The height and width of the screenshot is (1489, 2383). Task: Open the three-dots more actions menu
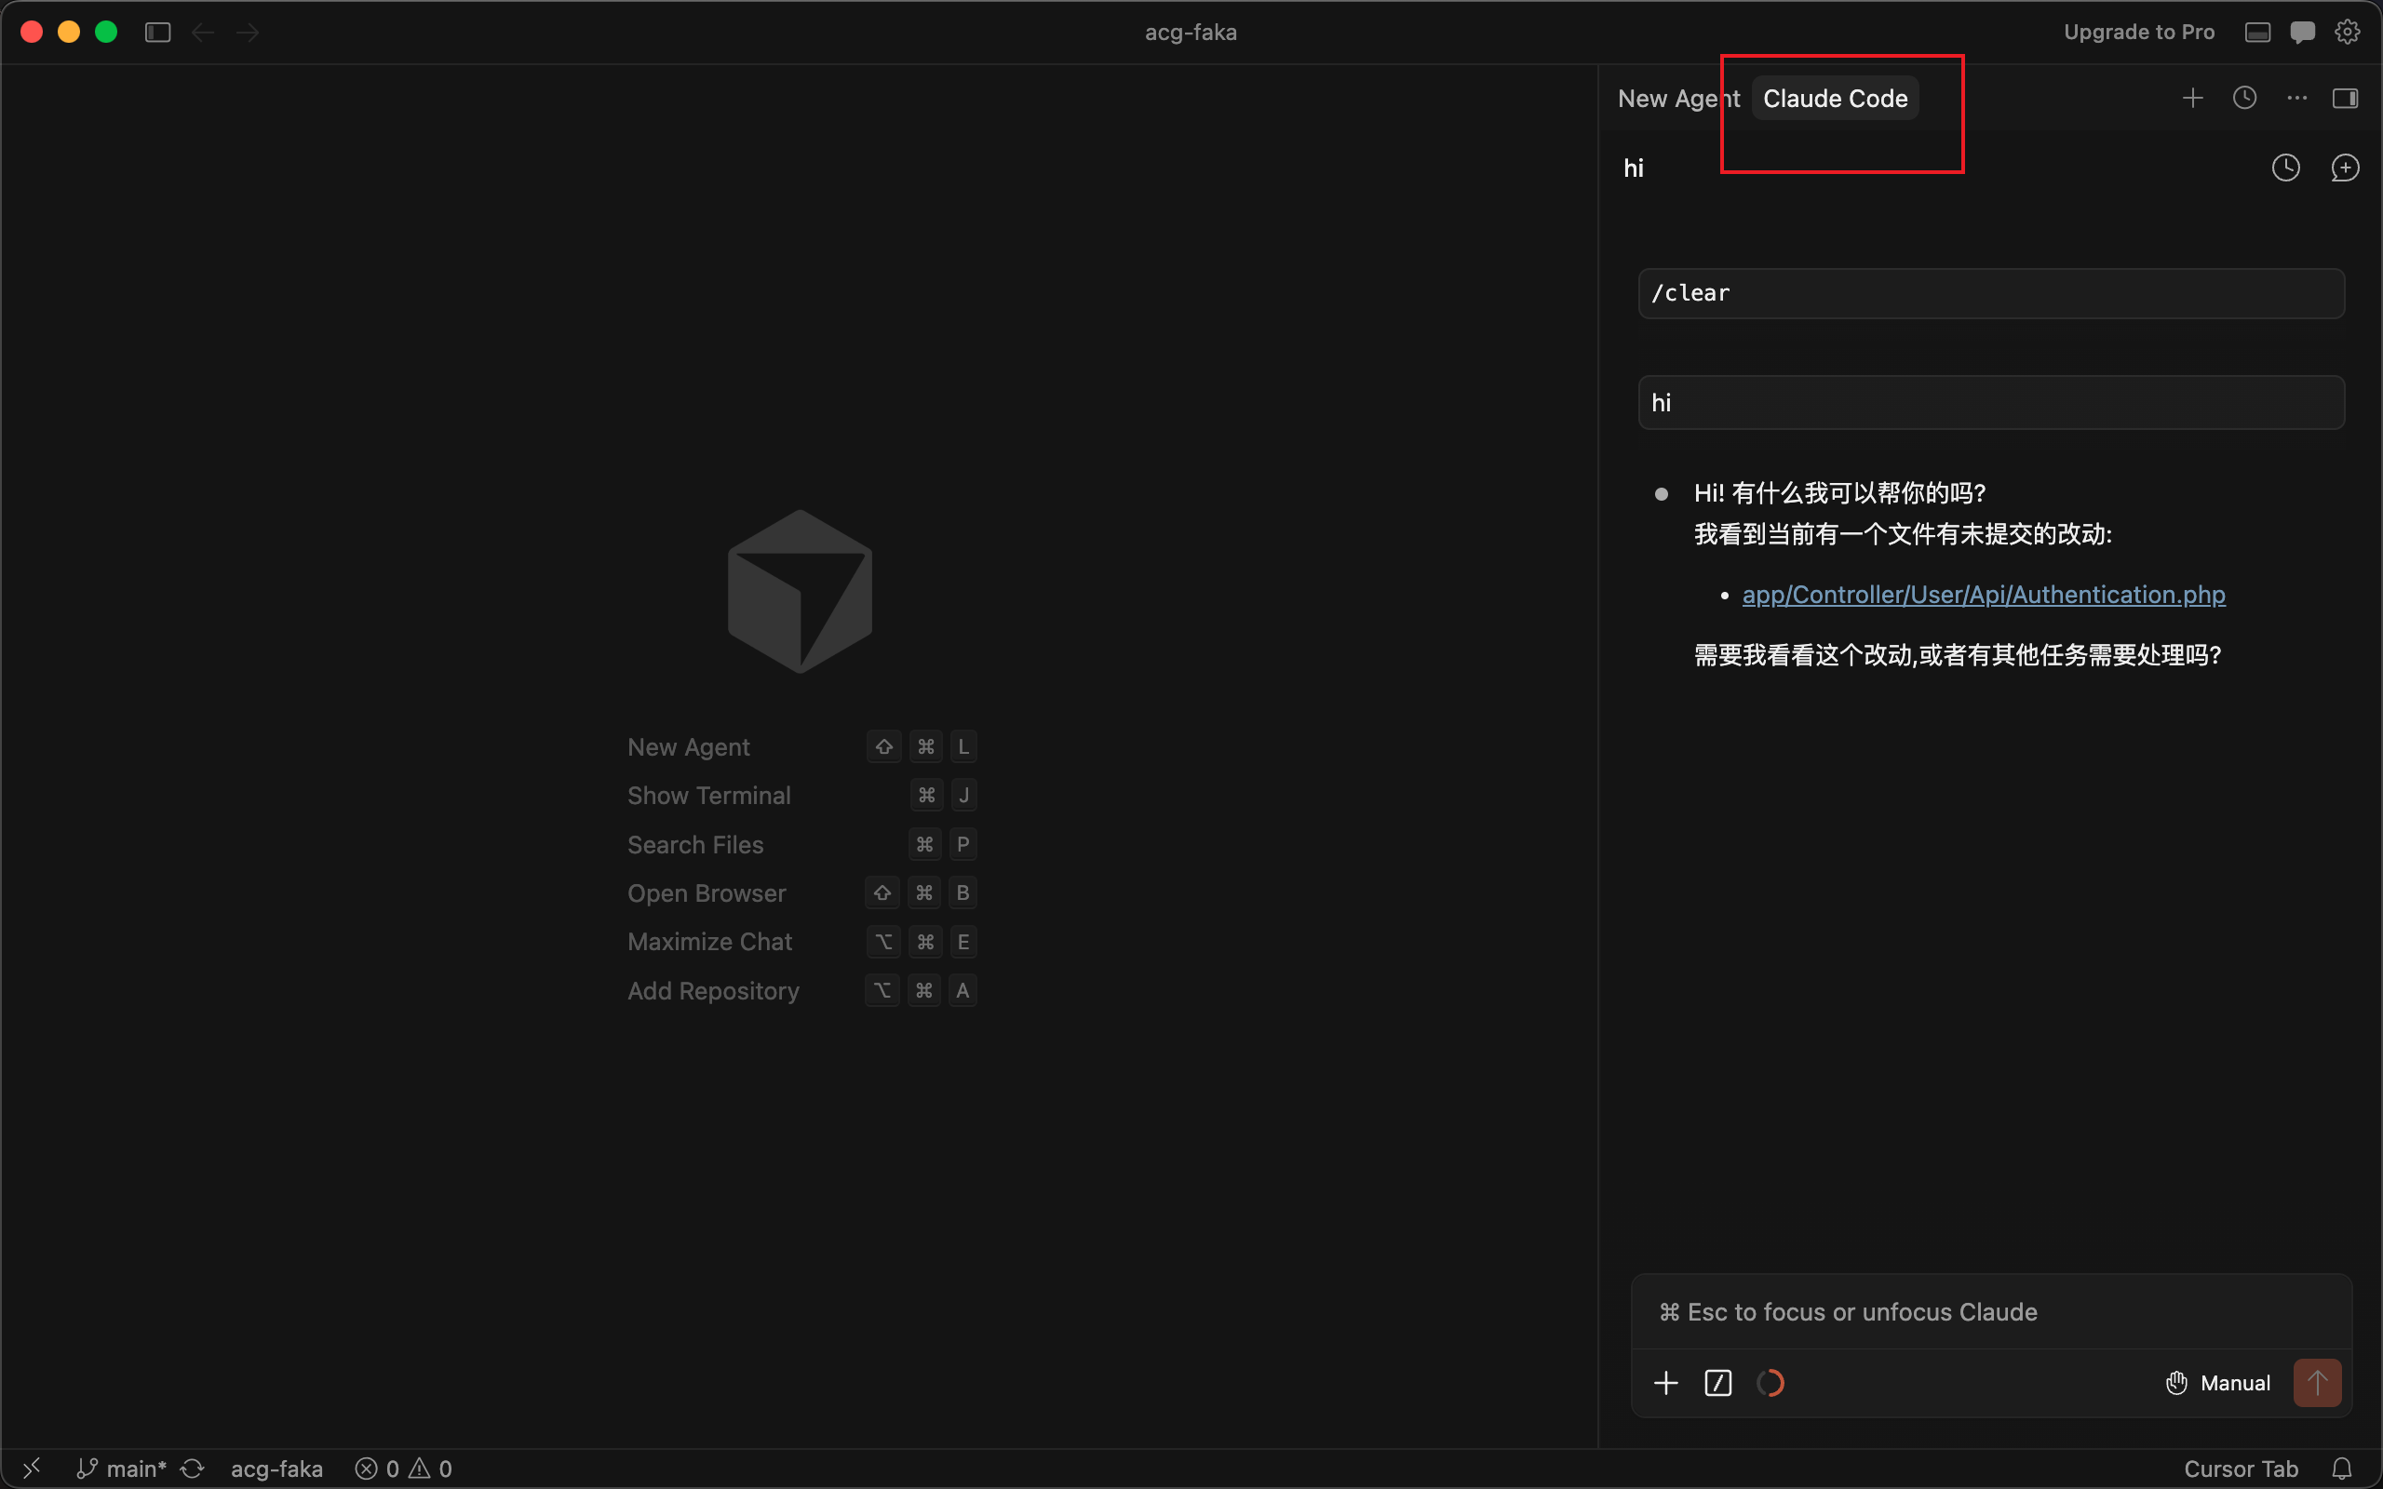click(x=2296, y=99)
